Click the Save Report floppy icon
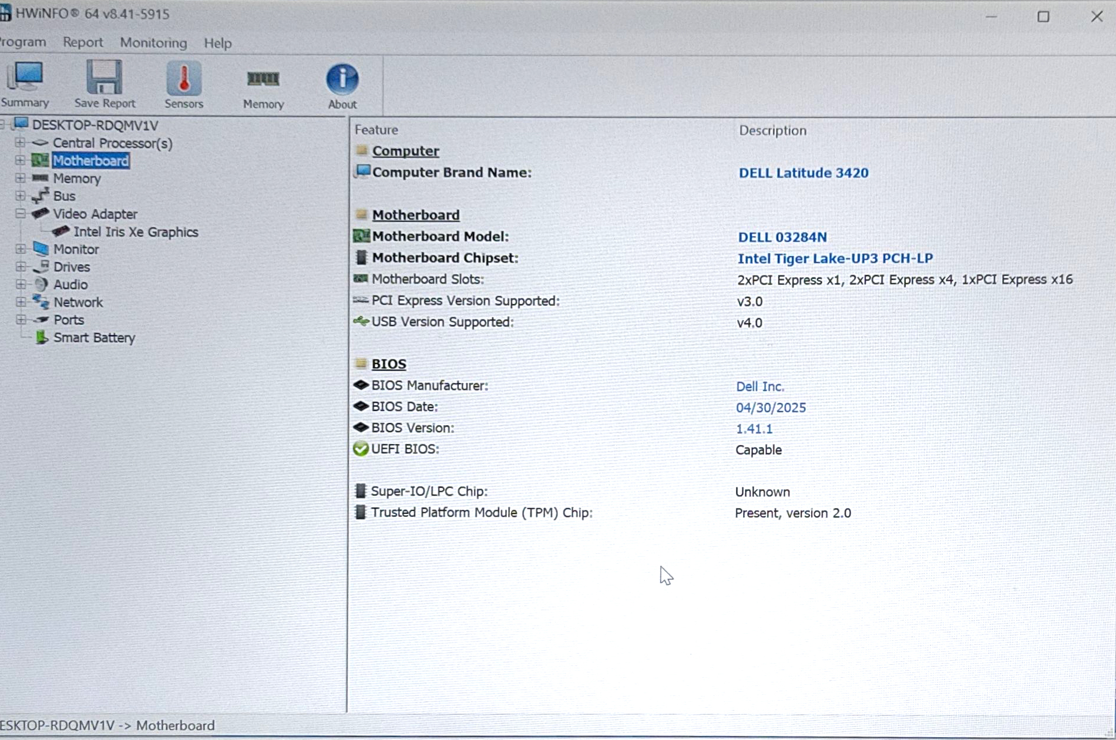The width and height of the screenshot is (1116, 740). (x=105, y=77)
